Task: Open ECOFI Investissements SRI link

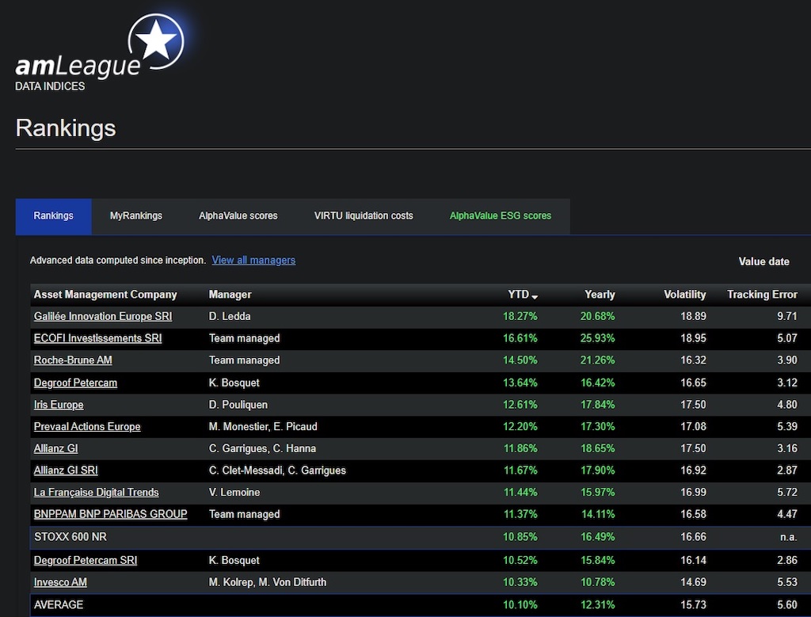Action: (x=97, y=338)
